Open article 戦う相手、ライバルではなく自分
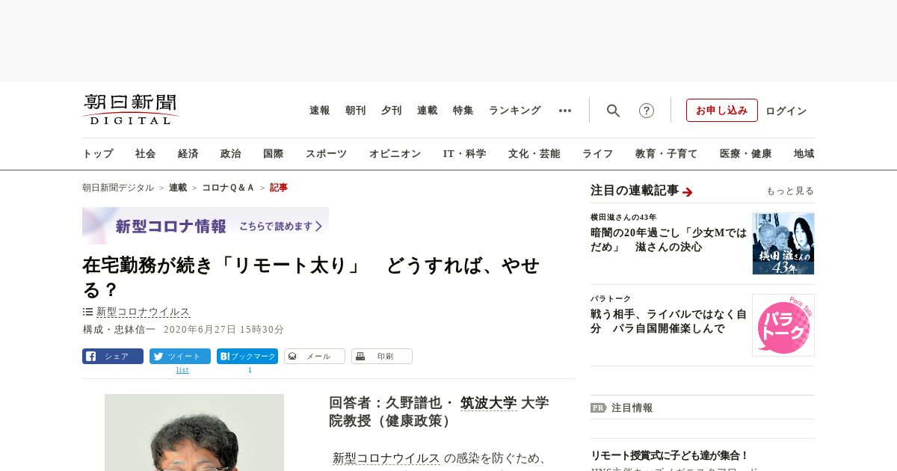Viewport: 897px width, 471px height. coord(668,321)
